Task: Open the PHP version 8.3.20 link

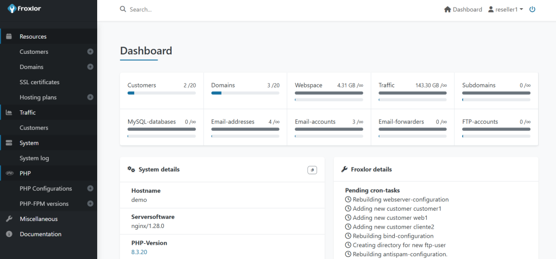Action: coord(139,252)
